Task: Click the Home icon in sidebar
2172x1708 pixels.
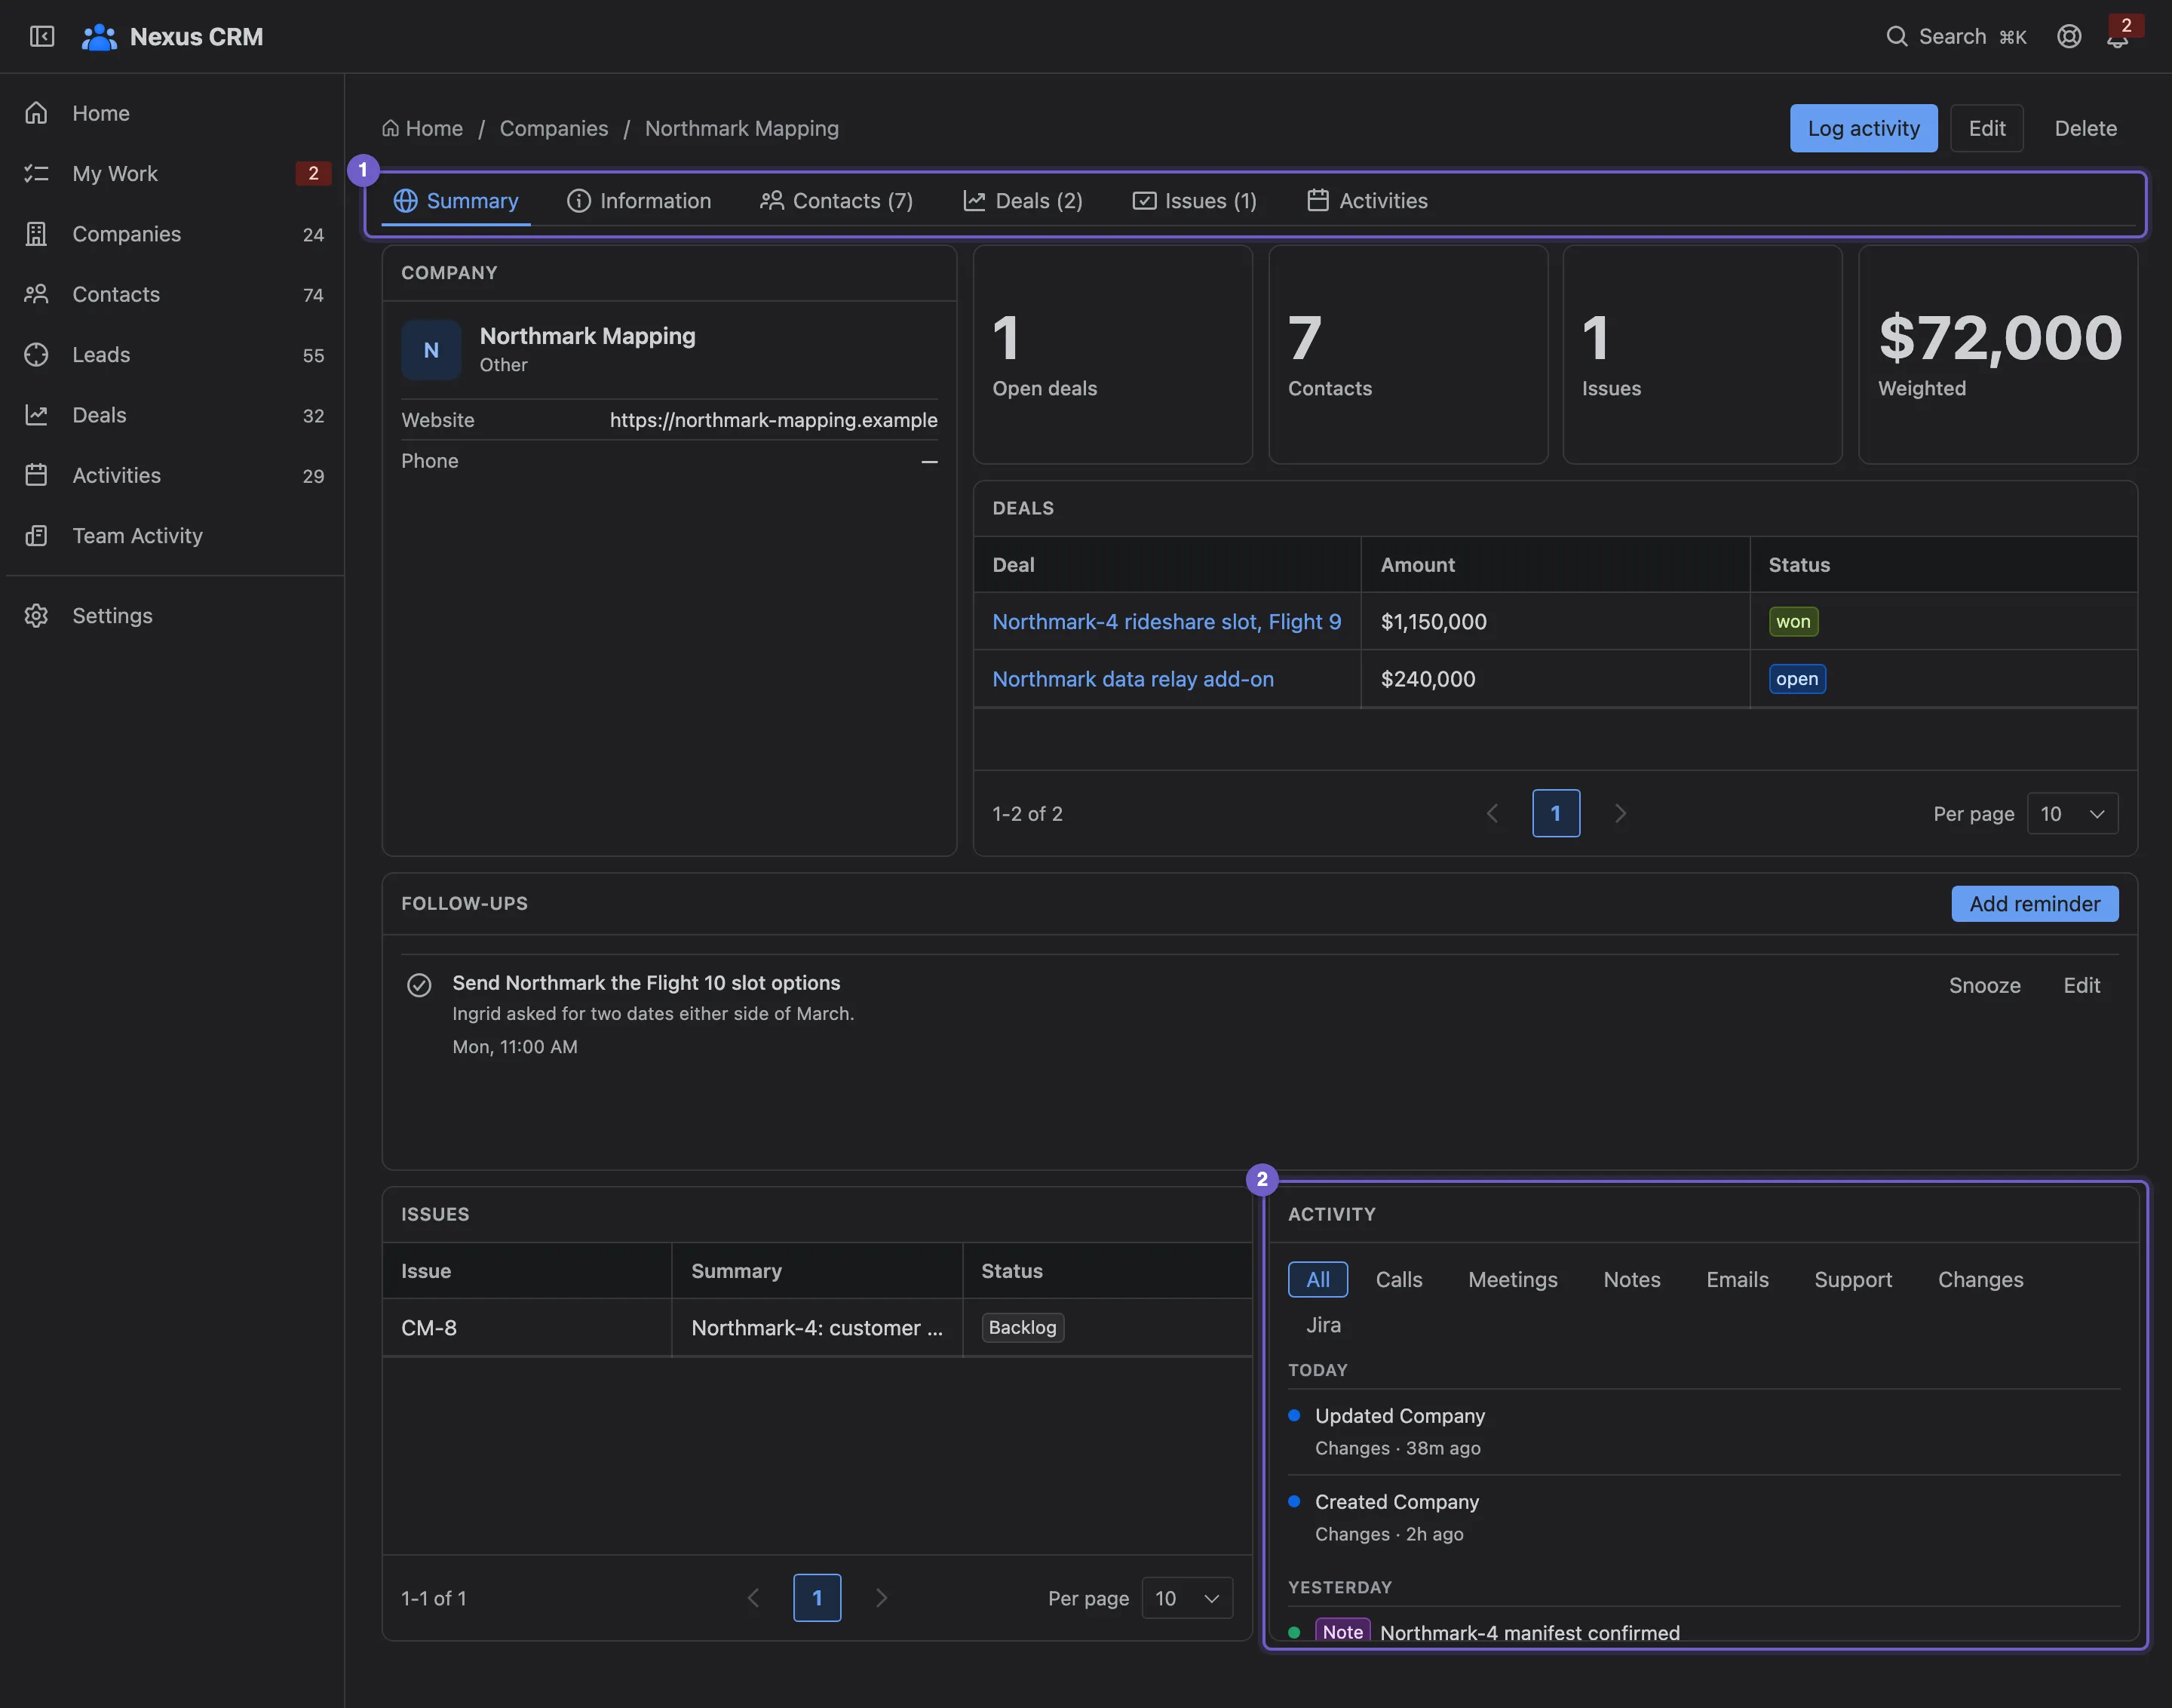Action: tap(36, 113)
